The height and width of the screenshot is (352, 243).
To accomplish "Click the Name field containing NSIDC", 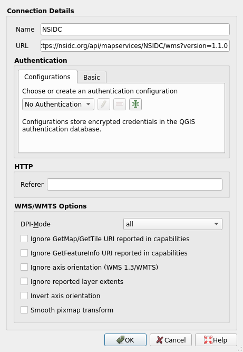I will click(x=135, y=30).
